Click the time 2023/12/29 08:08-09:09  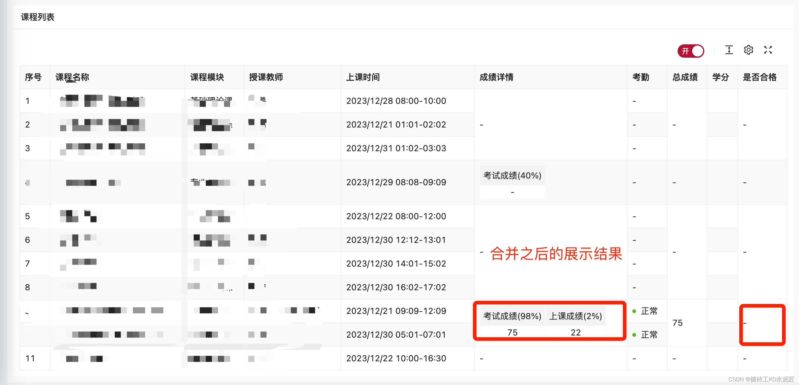[x=396, y=182]
